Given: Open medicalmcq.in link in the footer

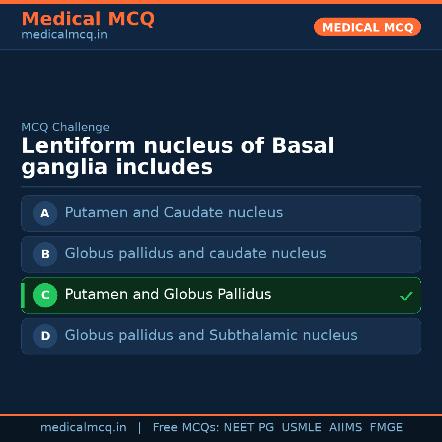Looking at the screenshot, I should tap(83, 428).
